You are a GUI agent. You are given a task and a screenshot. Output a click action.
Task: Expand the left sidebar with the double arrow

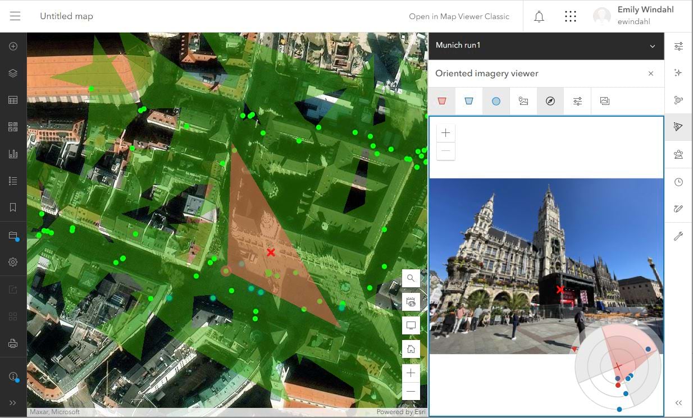(12, 402)
